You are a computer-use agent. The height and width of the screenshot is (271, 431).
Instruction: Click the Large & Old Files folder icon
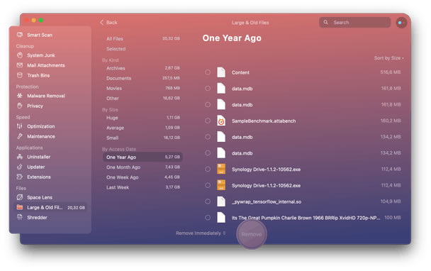20,207
